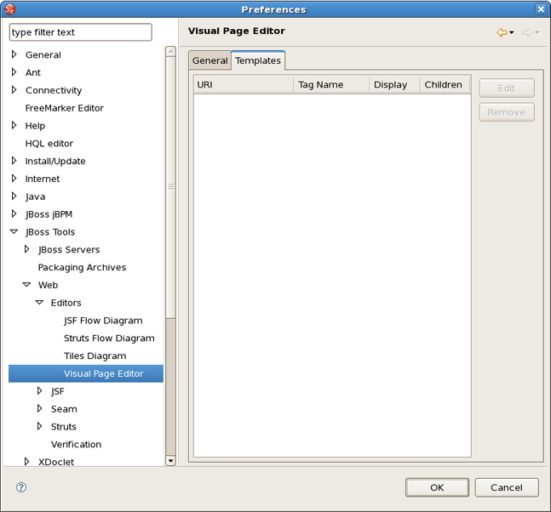This screenshot has width=551, height=512.
Task: Select the FreeMarker Editor tree item
Action: pos(65,108)
